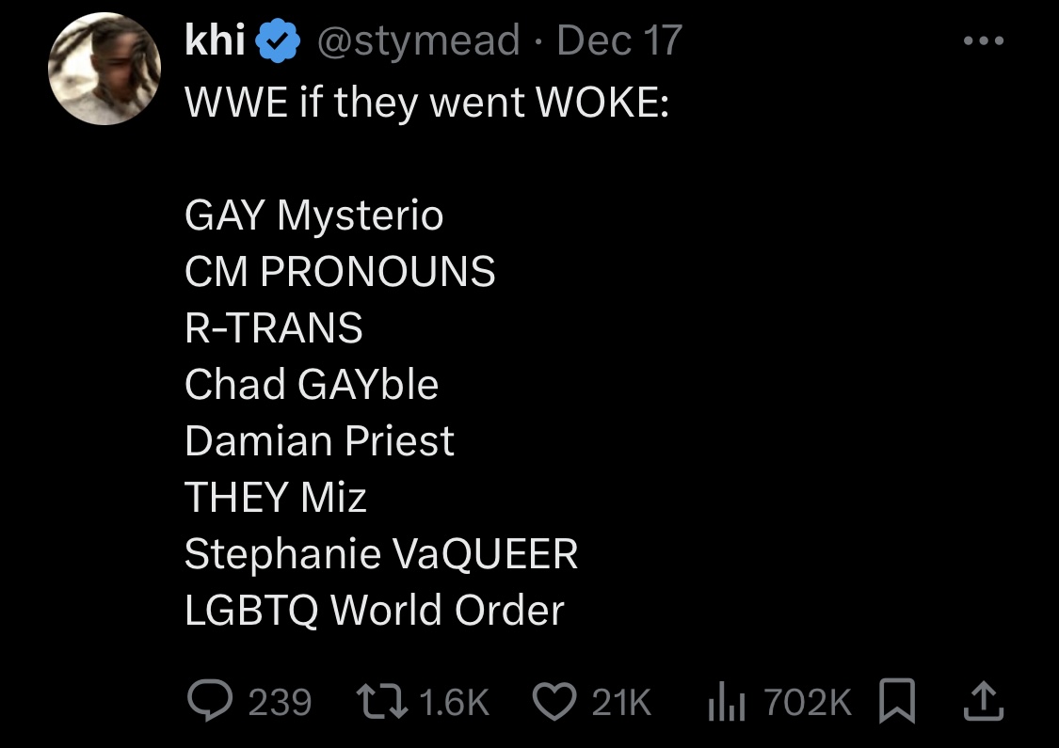Open khi's profile picture avatar
Screen dimensions: 1059x748
[104, 69]
